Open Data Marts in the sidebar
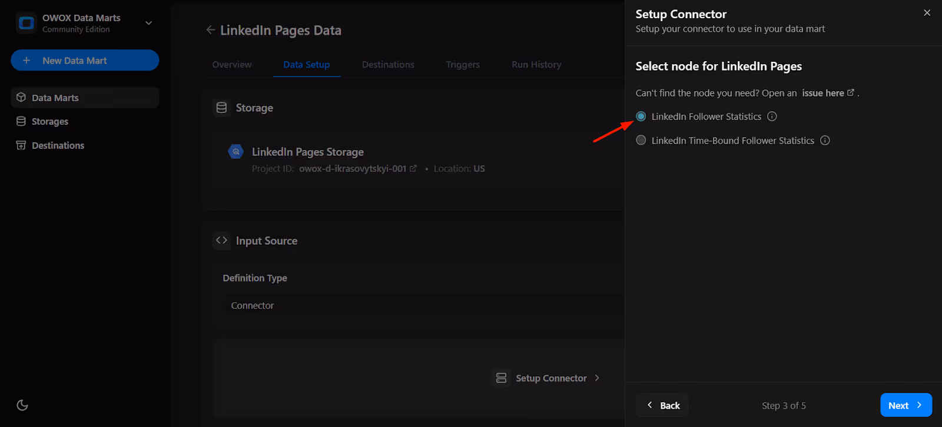This screenshot has height=427, width=942. click(85, 98)
